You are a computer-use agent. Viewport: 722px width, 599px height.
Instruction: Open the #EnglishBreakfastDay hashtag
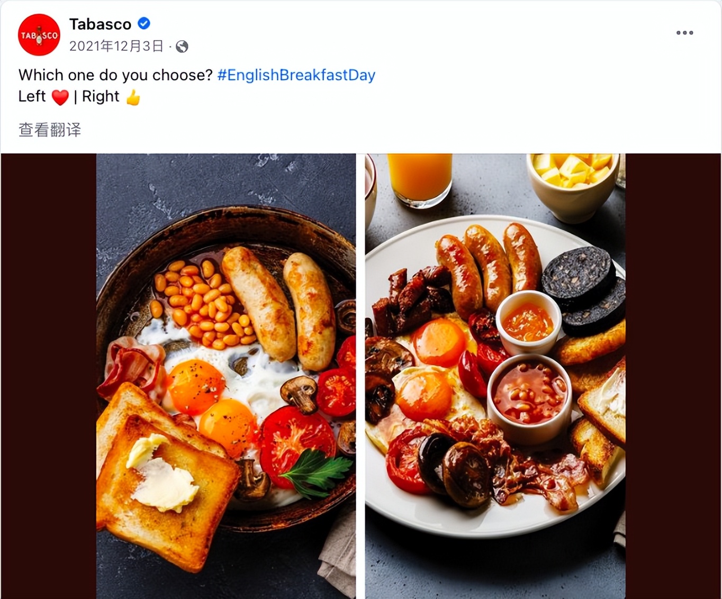coord(296,75)
